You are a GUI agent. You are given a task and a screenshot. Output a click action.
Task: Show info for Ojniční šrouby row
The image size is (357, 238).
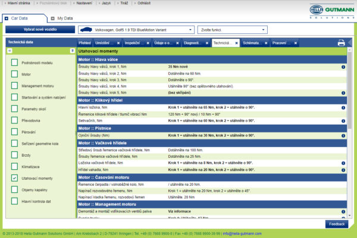(x=343, y=135)
